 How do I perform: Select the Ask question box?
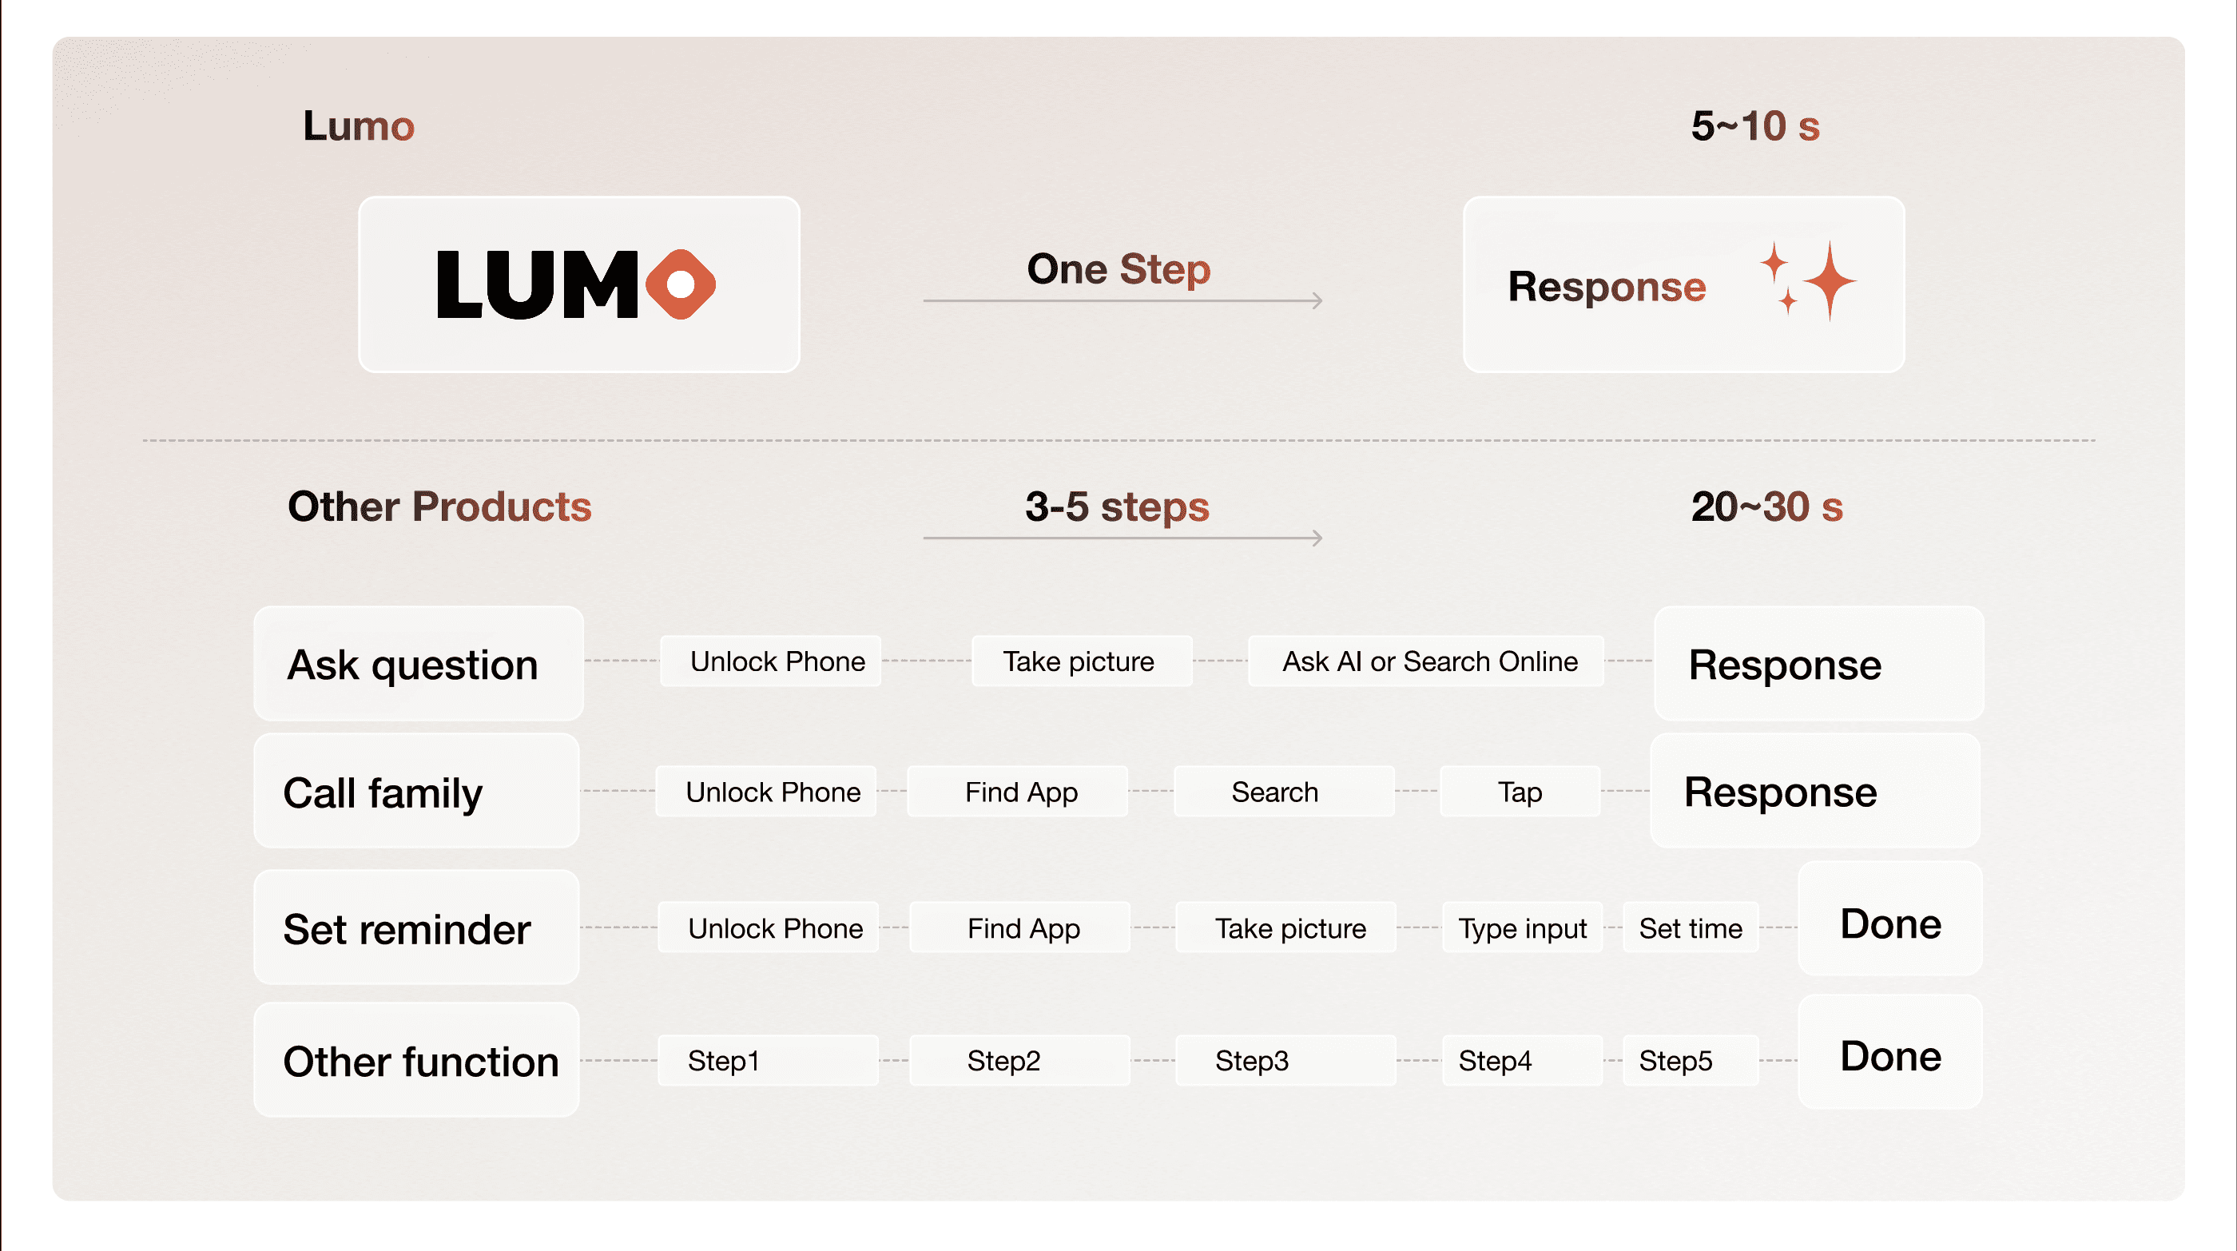[418, 664]
